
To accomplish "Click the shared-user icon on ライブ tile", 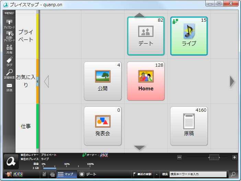I will tap(175, 21).
